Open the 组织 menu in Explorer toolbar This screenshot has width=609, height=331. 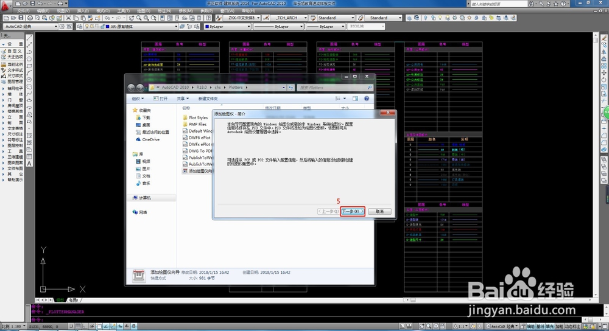coord(138,99)
